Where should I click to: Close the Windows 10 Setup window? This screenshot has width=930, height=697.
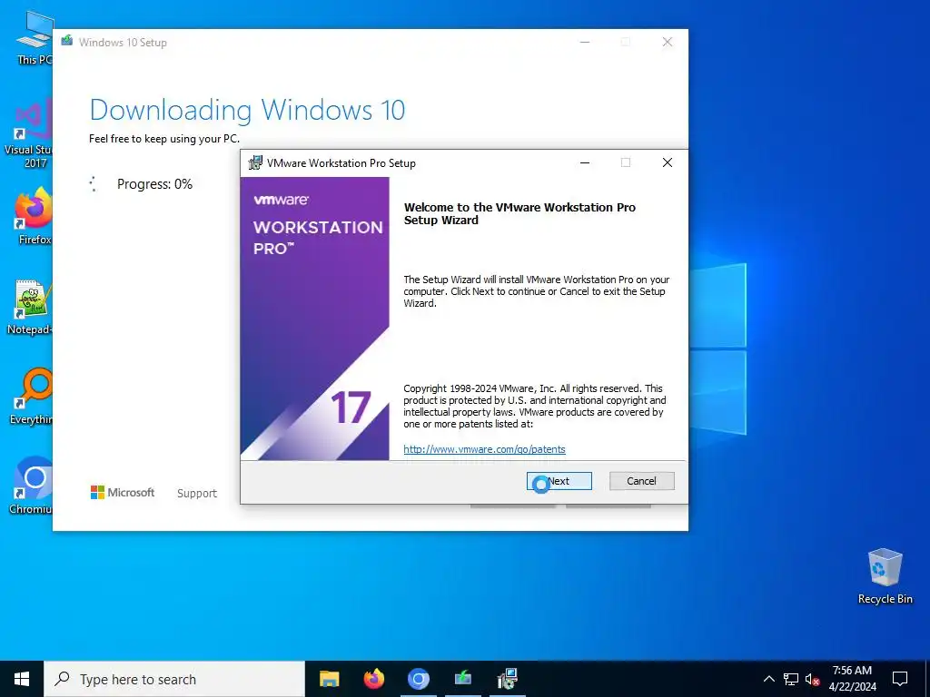pos(668,42)
